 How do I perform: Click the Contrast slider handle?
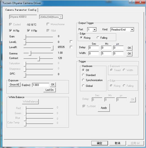pyautogui.click(x=39, y=58)
